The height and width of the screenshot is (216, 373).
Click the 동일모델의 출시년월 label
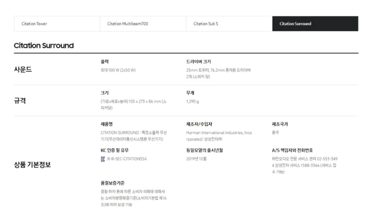click(205, 150)
